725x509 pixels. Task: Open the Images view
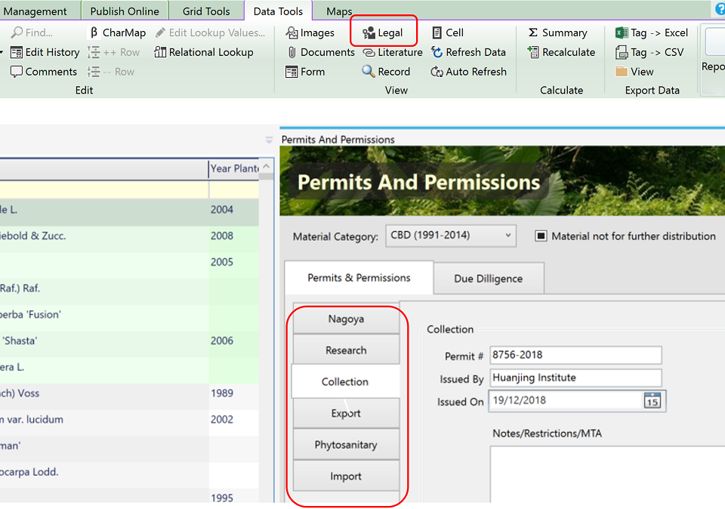(310, 32)
